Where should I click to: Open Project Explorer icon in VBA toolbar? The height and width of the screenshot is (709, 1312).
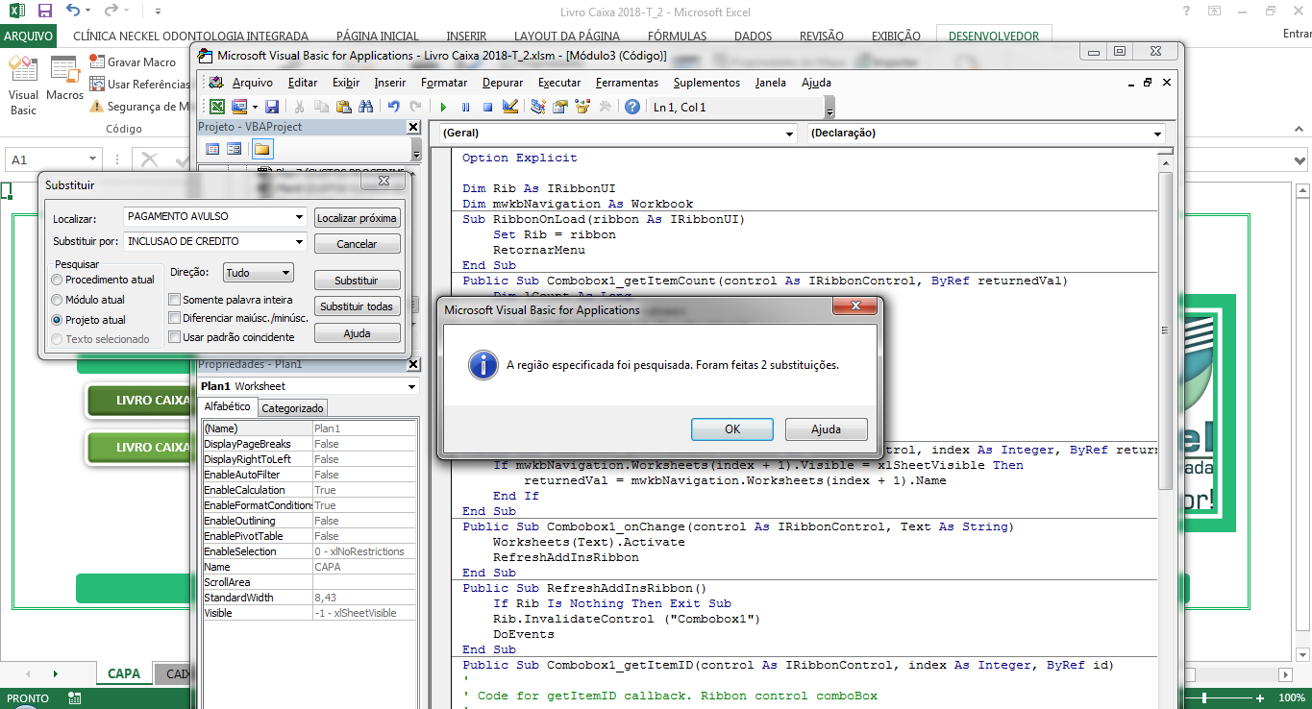538,107
